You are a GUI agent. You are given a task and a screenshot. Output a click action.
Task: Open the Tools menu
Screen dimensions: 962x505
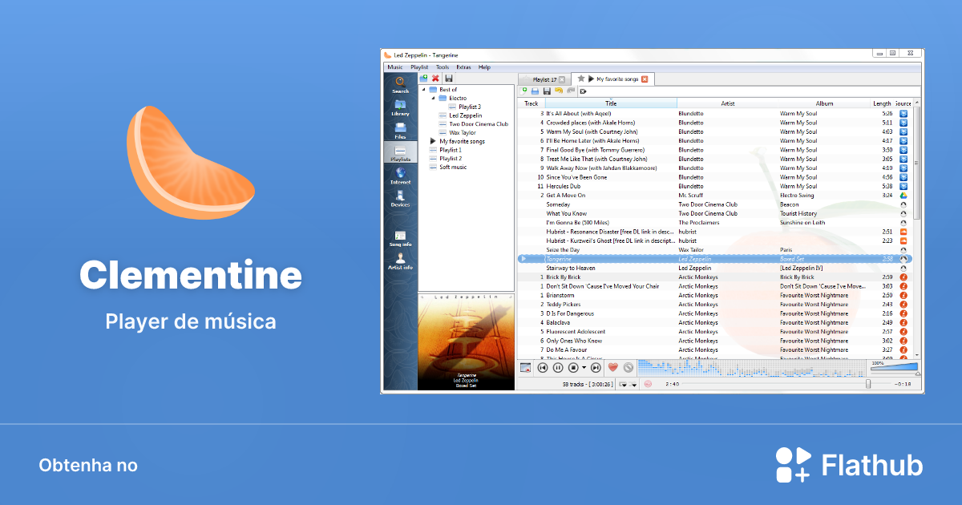(442, 67)
